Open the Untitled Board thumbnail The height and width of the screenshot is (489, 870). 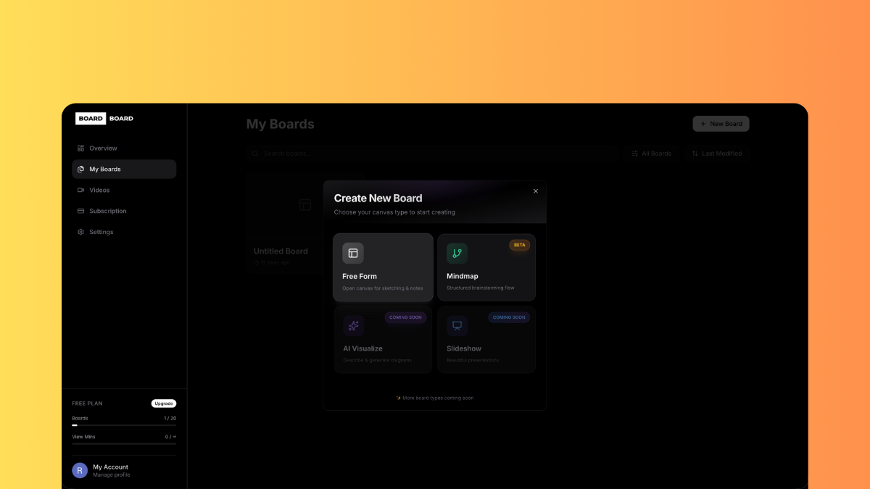point(284,206)
